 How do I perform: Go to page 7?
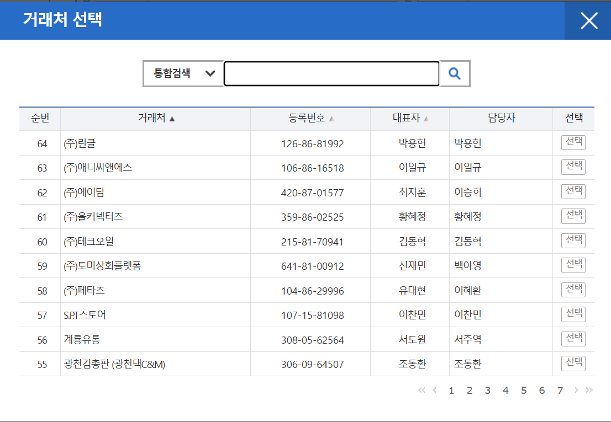560,391
